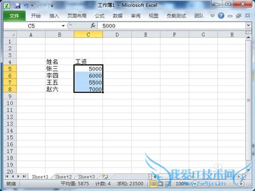The height and width of the screenshot is (191, 255).
Task: Switch to Page Break Preview in status bar
Action: pyautogui.click(x=168, y=183)
